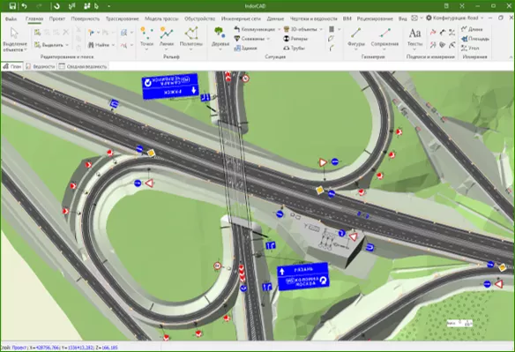Click the Save icon in the title bar
Viewport: 515px width, 352px height.
pyautogui.click(x=12, y=6)
